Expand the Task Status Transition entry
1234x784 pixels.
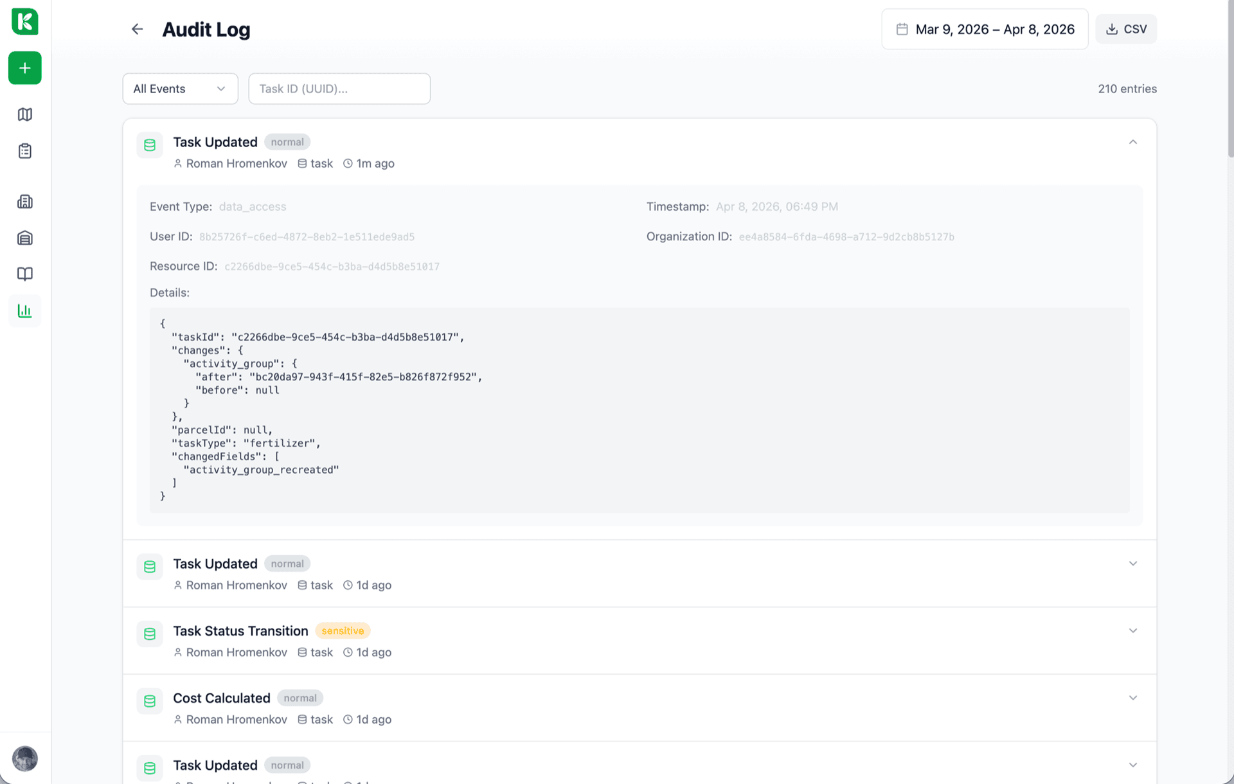(1132, 631)
